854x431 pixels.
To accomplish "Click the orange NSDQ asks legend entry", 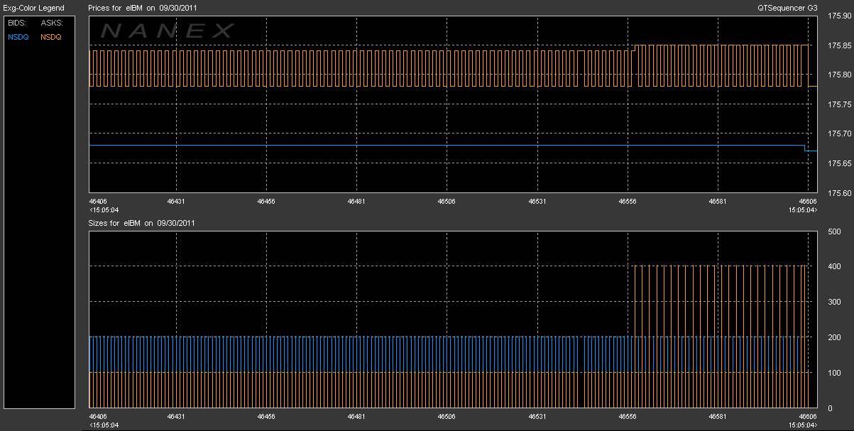I will (x=51, y=36).
